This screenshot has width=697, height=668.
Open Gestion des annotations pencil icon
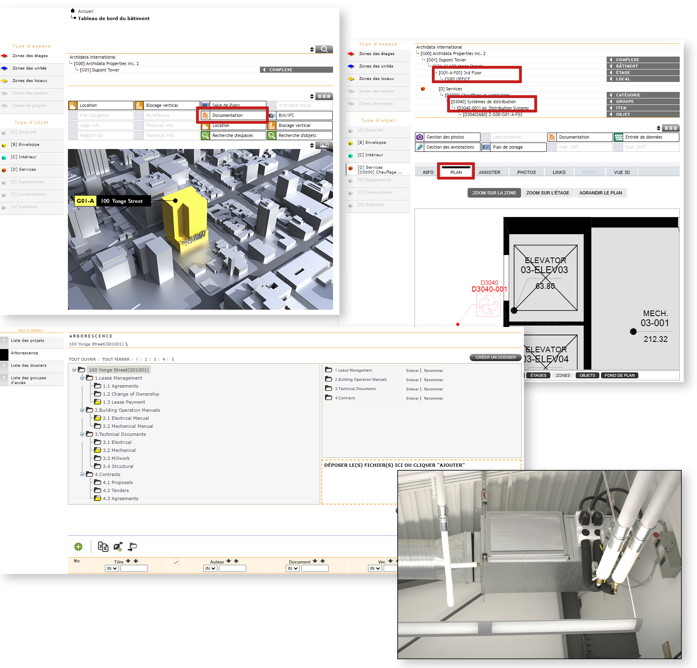click(420, 147)
